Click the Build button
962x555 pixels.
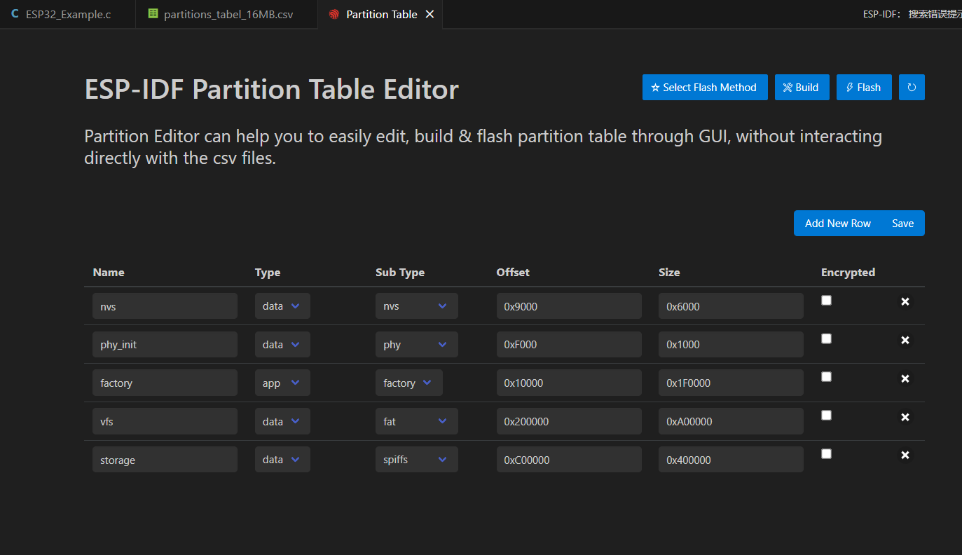click(802, 88)
